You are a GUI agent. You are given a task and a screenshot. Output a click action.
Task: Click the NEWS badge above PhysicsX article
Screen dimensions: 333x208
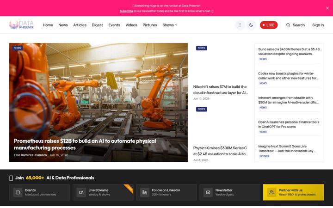[x=201, y=109]
